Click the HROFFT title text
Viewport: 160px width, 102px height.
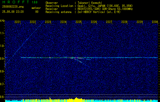[16, 2]
